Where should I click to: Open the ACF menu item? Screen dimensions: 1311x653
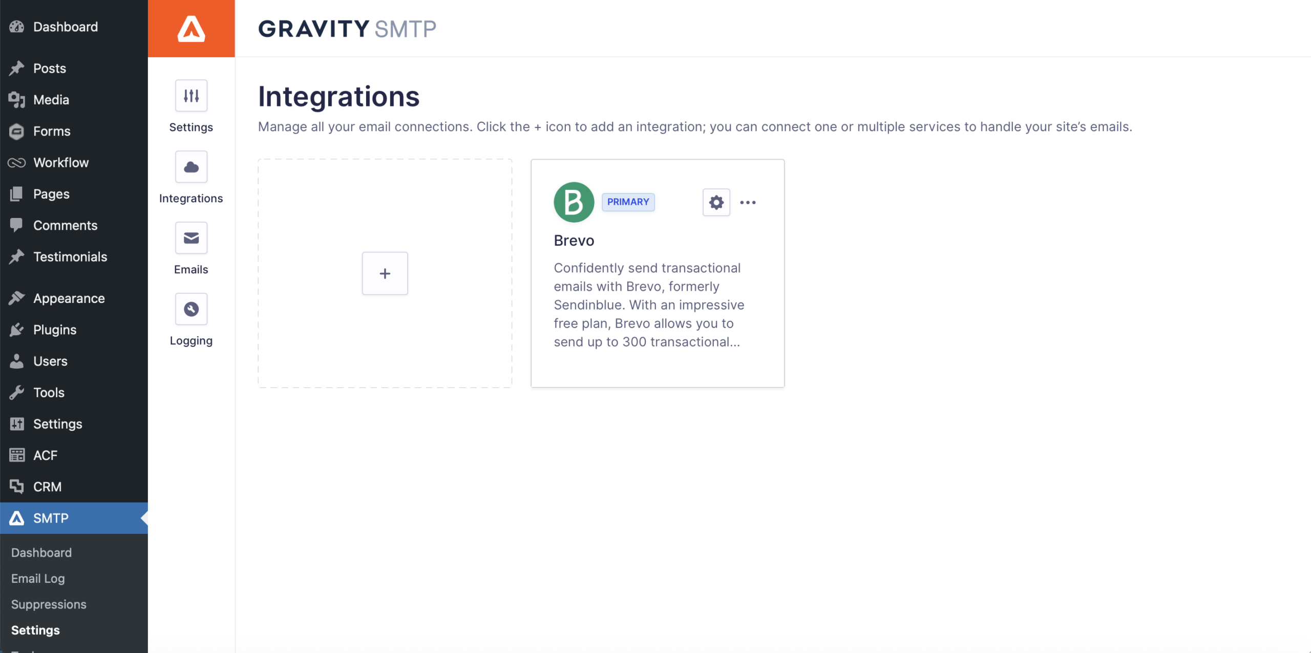coord(45,455)
